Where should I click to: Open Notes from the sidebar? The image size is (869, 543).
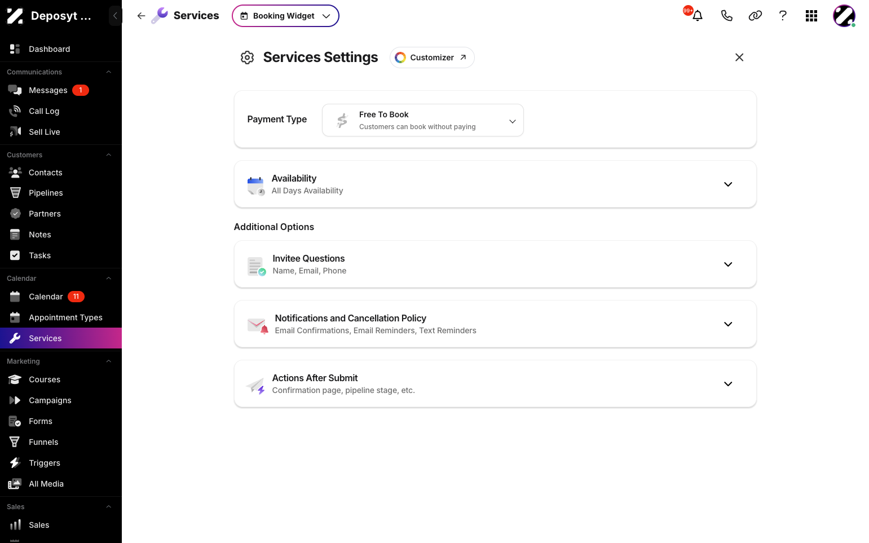point(61,235)
